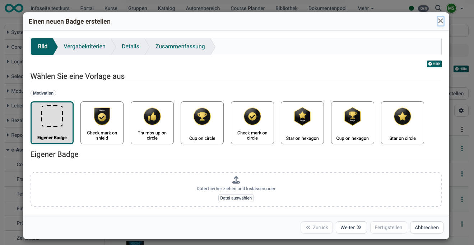This screenshot has height=245, width=474.
Task: Jump to the Zusammenfassung step
Action: (x=180, y=47)
